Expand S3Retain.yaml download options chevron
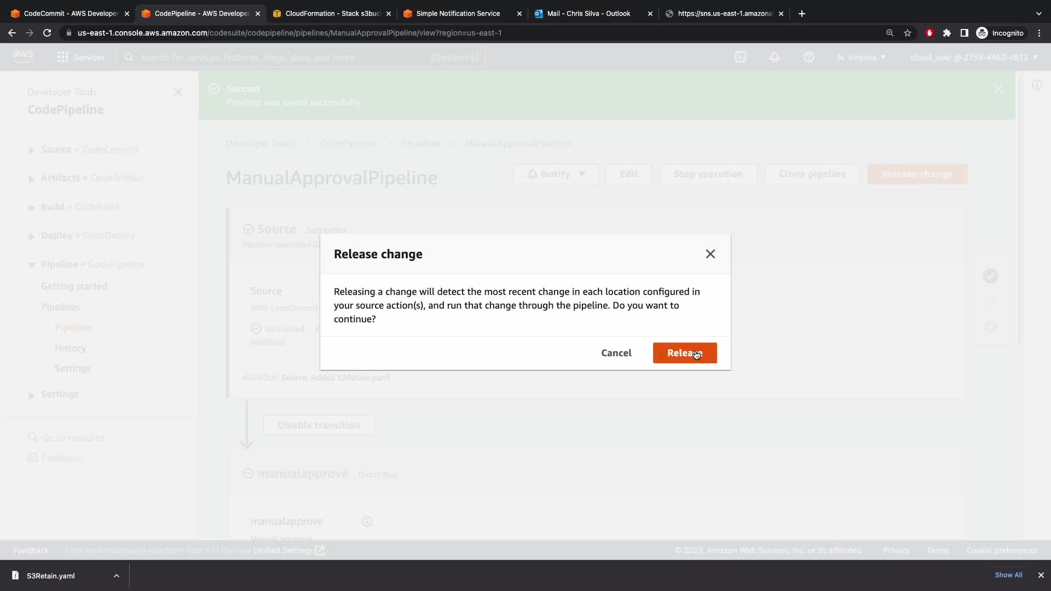Screen dimensions: 1051x591 click(x=116, y=576)
